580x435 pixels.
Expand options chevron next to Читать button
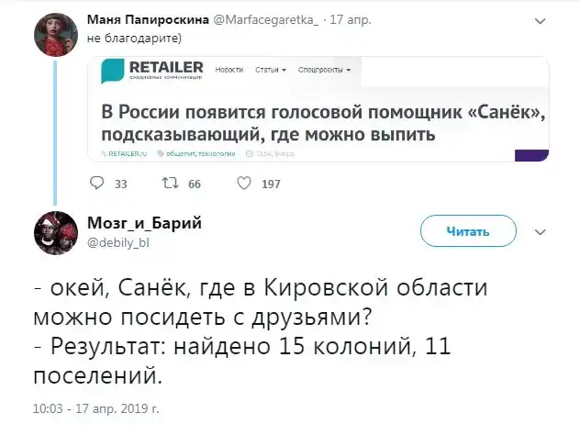[x=540, y=231]
